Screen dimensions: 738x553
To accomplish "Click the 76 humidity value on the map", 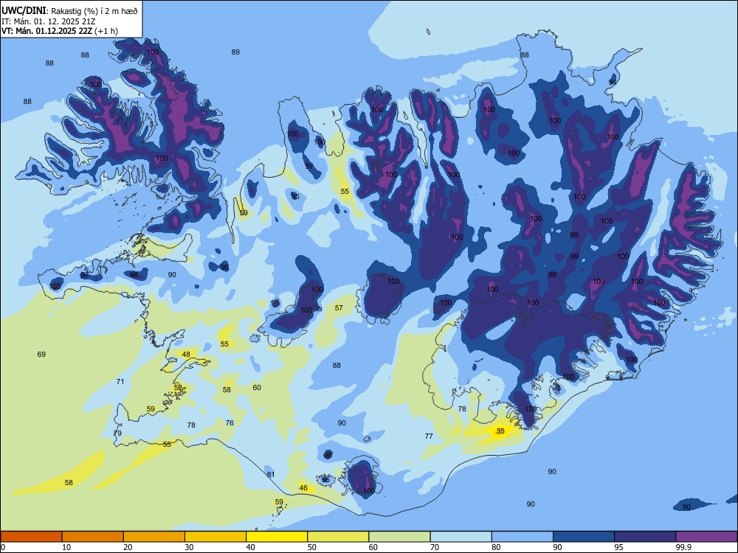I will (230, 423).
